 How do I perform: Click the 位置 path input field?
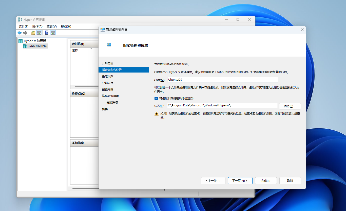click(222, 106)
